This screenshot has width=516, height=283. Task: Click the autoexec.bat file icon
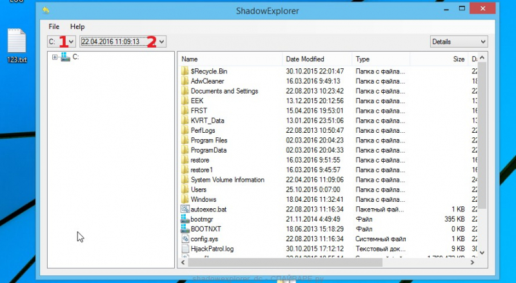(x=185, y=210)
